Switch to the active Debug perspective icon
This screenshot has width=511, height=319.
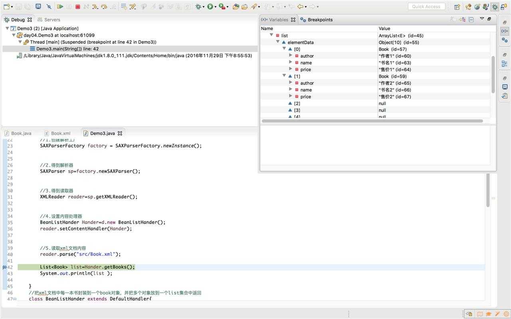pos(495,7)
